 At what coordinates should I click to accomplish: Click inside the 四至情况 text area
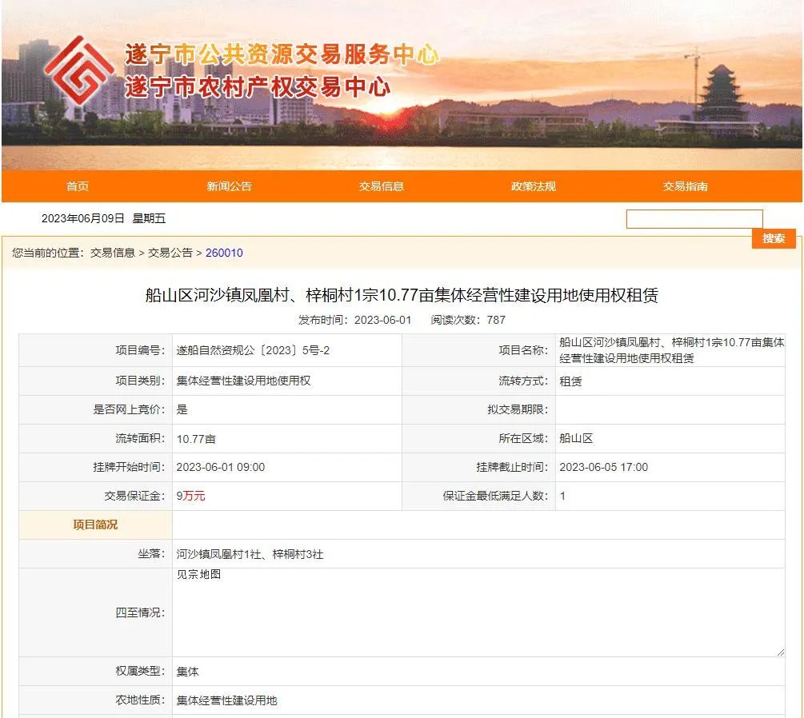point(478,612)
